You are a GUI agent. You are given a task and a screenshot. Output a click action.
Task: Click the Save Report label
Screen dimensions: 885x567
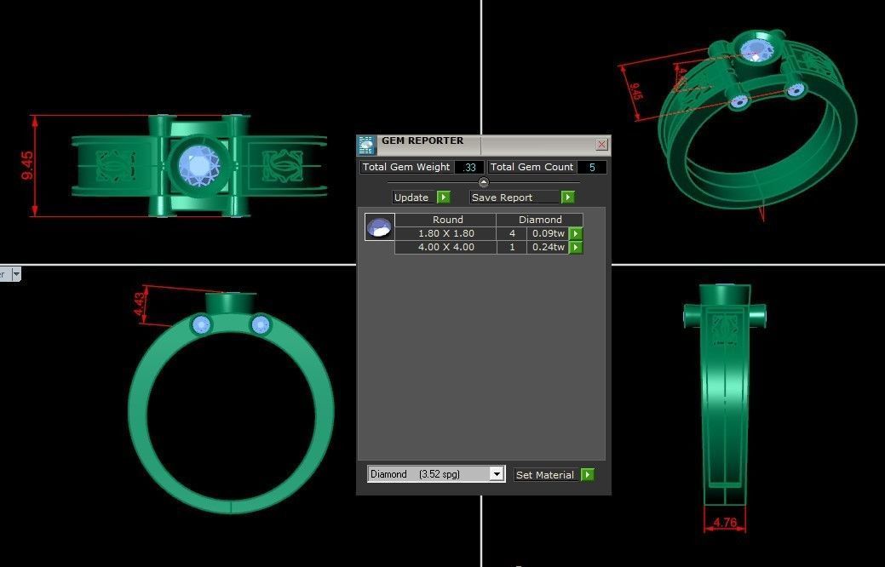point(502,198)
